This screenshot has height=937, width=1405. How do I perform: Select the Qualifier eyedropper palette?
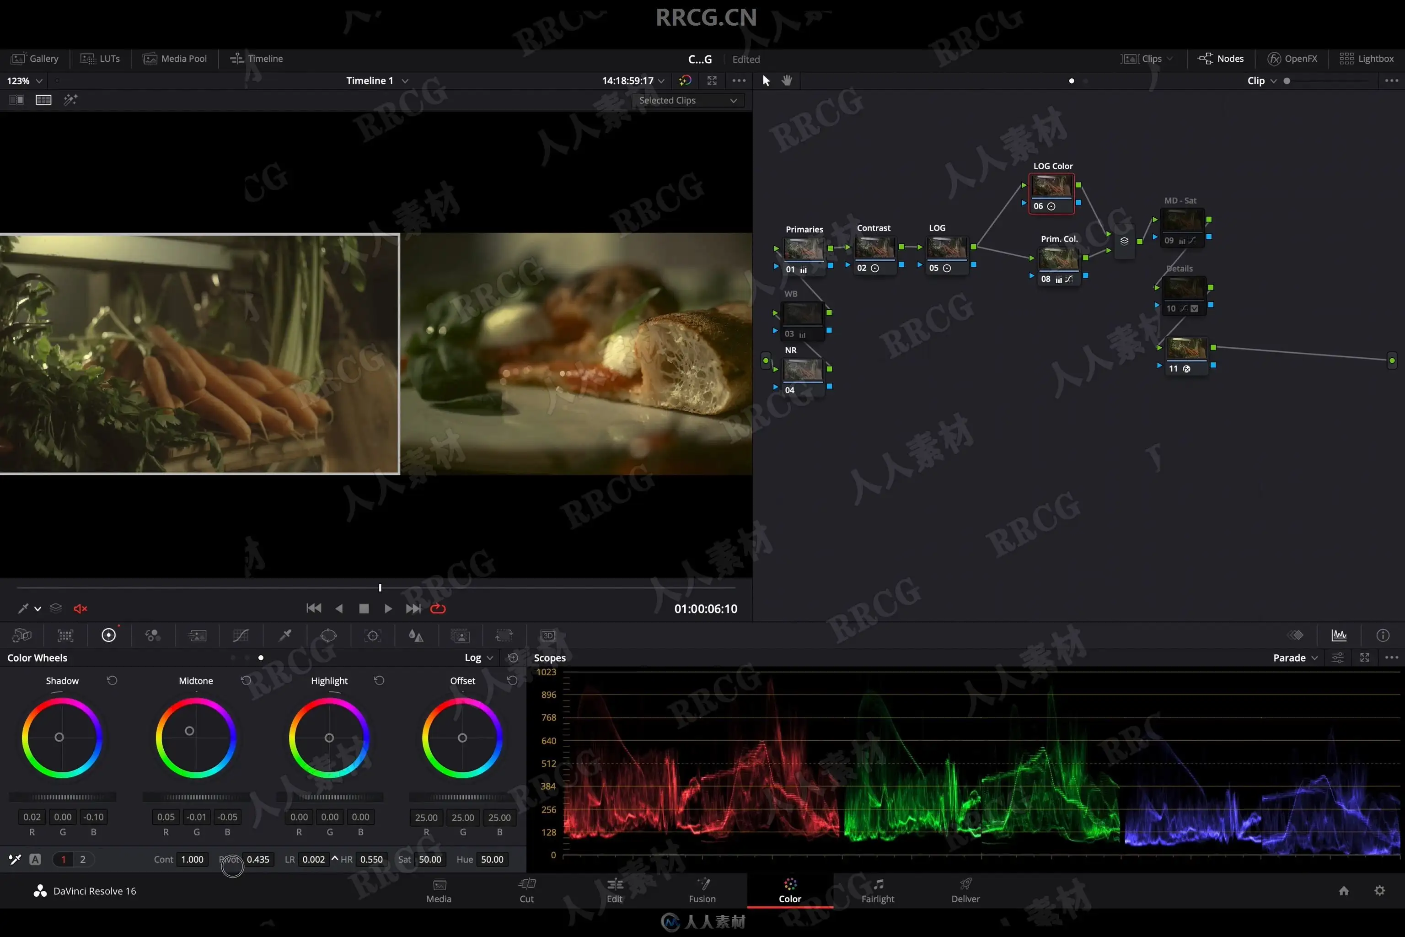pos(285,635)
